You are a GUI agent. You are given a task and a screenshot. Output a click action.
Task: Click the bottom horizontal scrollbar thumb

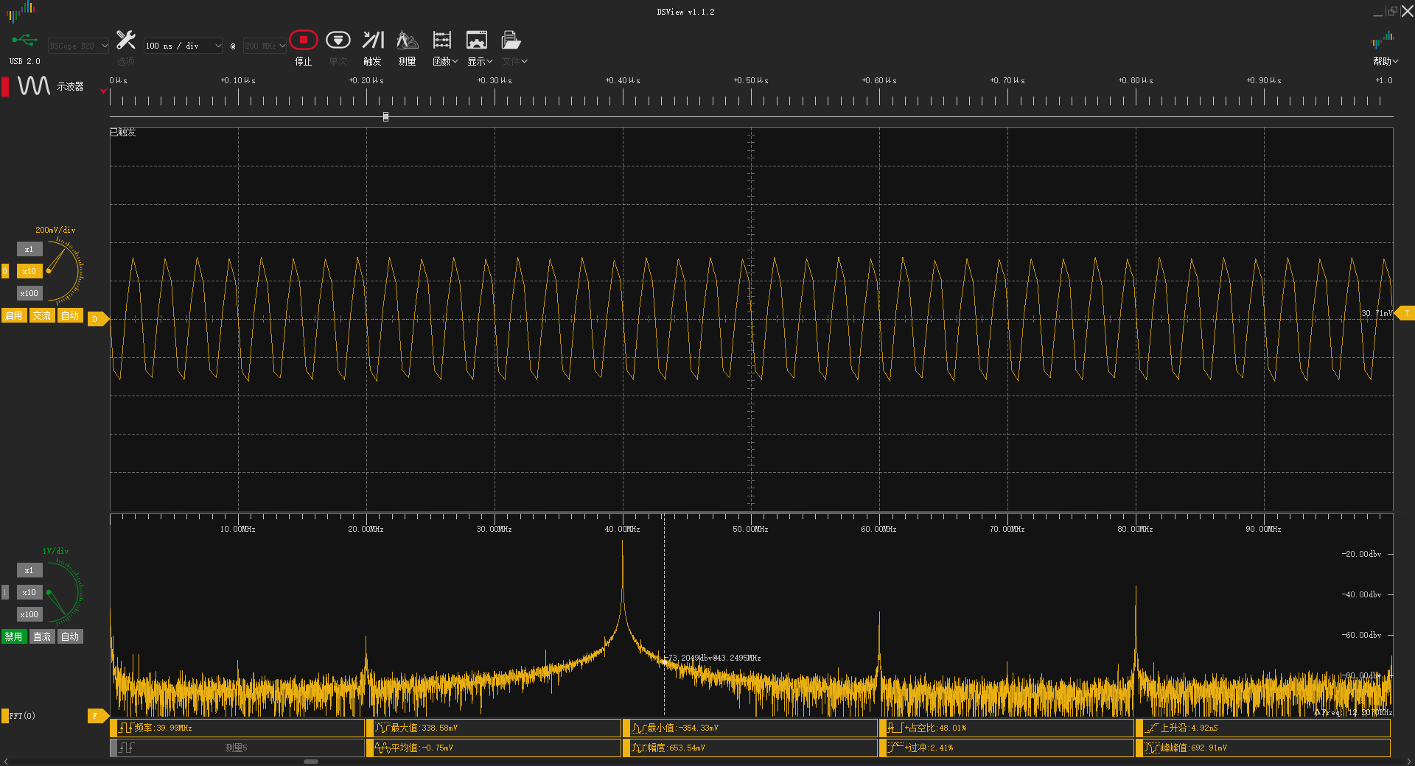[x=311, y=762]
